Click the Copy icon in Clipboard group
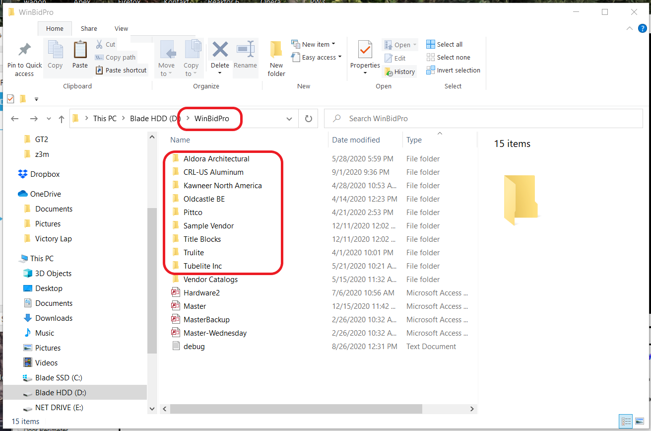This screenshot has width=651, height=431. click(55, 50)
